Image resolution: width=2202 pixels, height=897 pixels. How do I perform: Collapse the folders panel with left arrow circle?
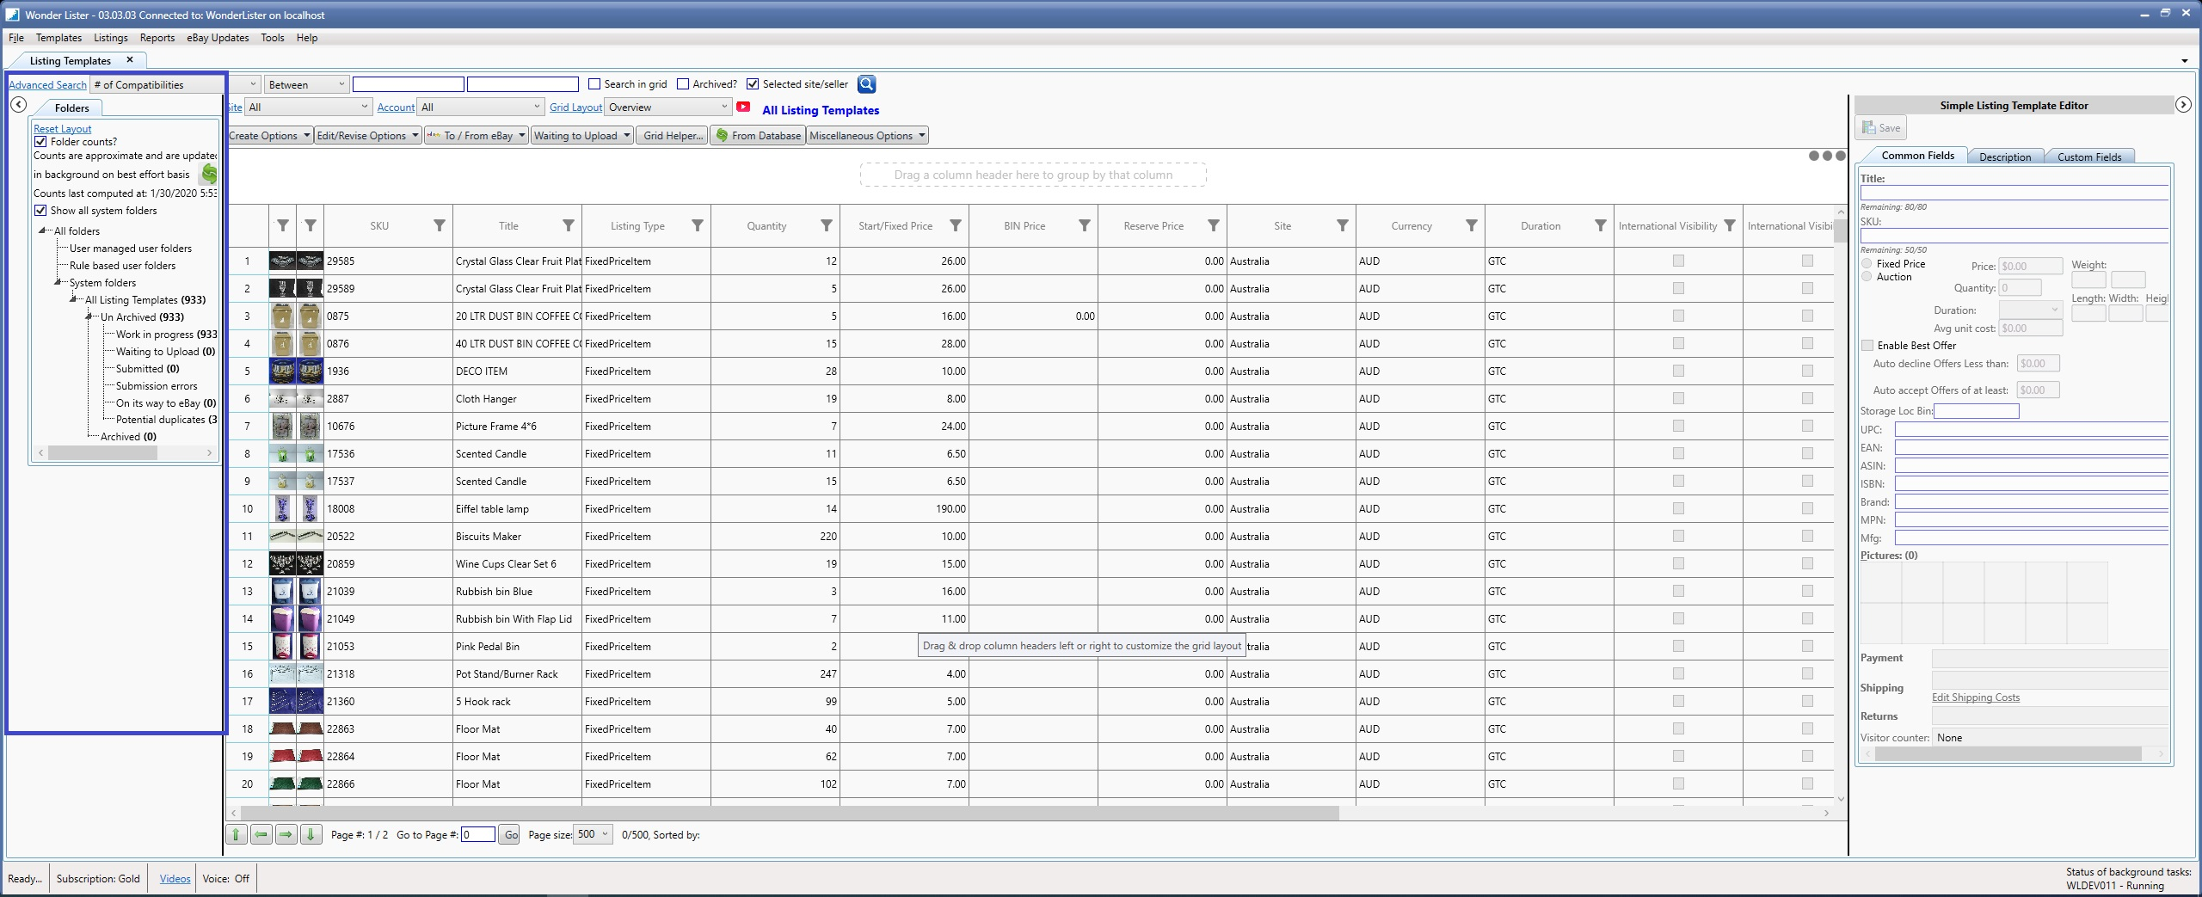[18, 105]
